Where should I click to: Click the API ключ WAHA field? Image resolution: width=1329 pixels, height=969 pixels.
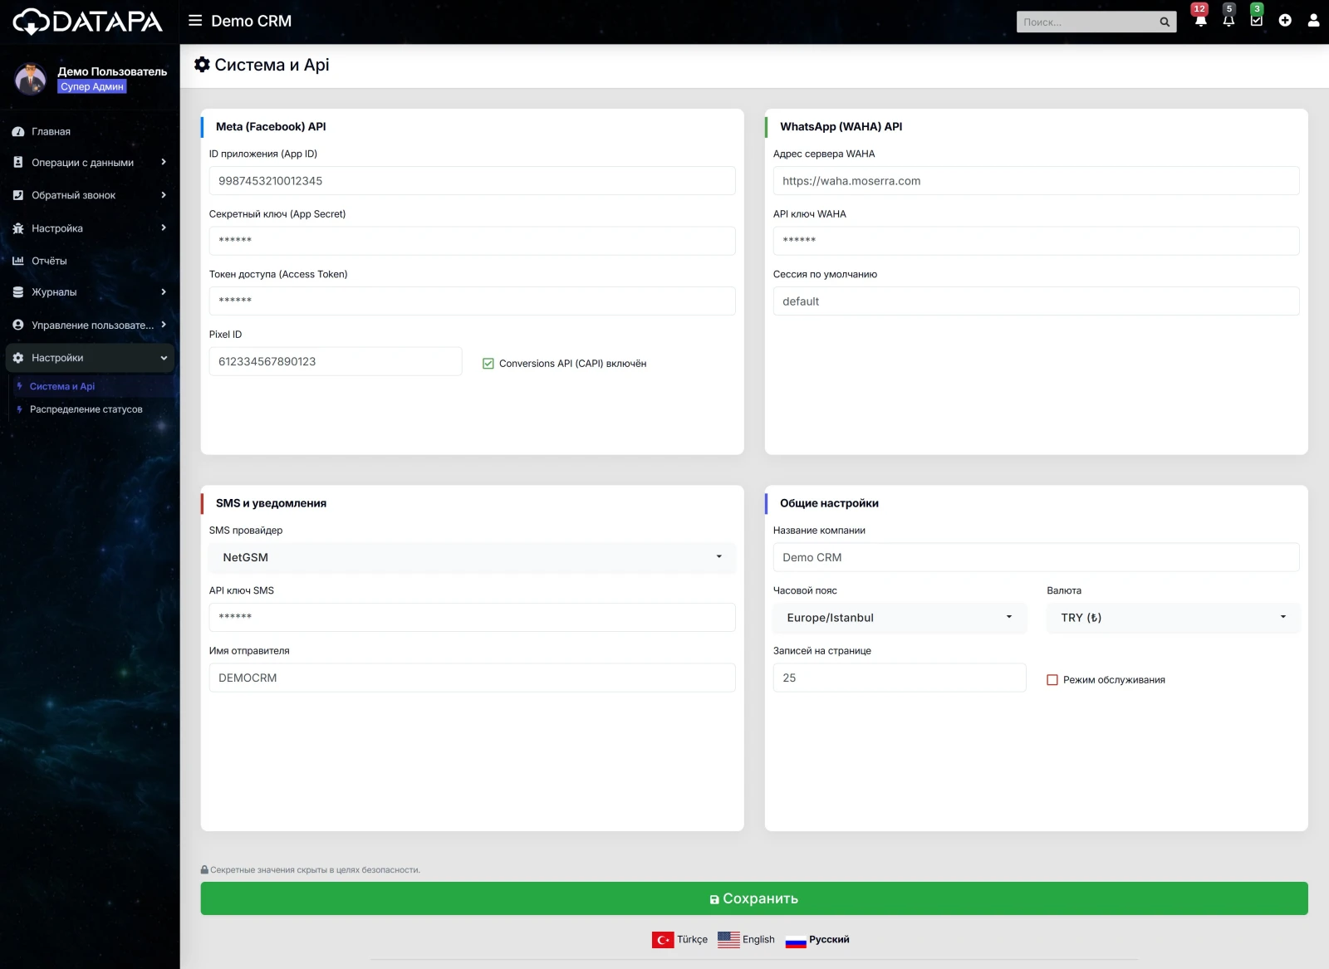click(x=1036, y=241)
